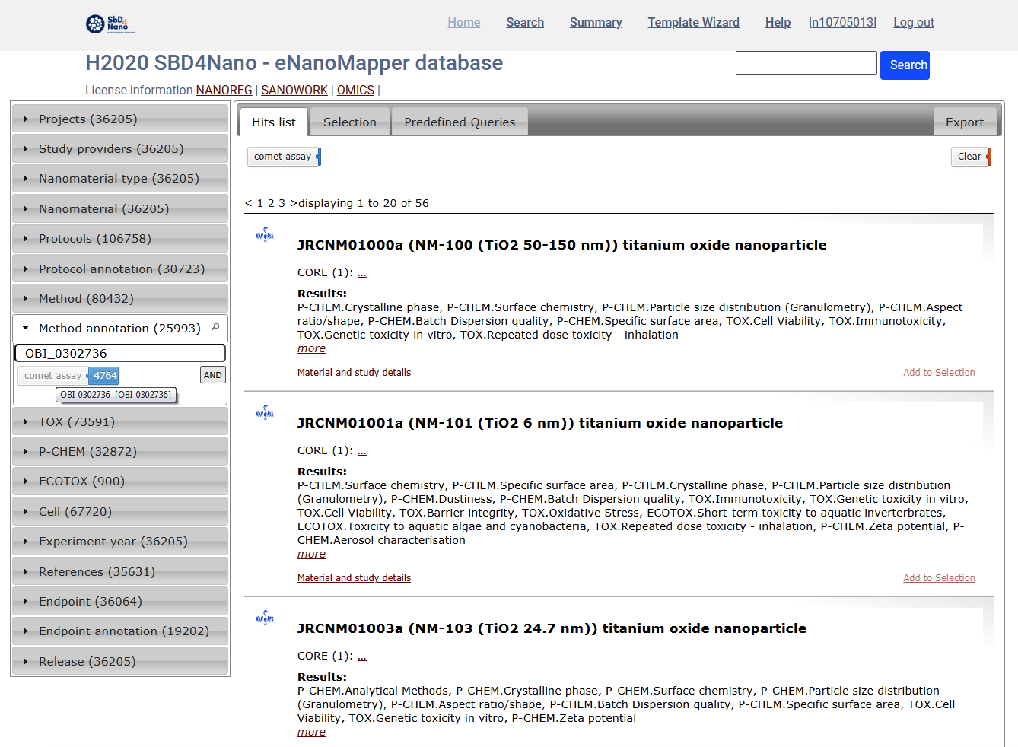Open the Template Wizard menu link
Viewport: 1018px width, 747px height.
click(693, 23)
